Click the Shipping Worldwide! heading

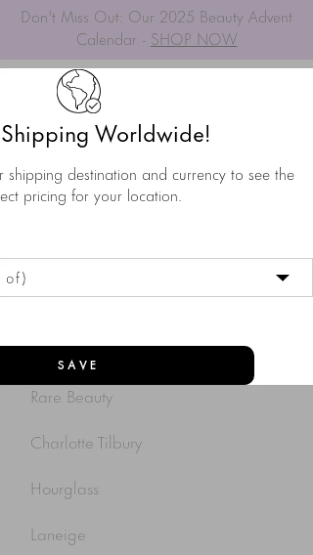(106, 134)
